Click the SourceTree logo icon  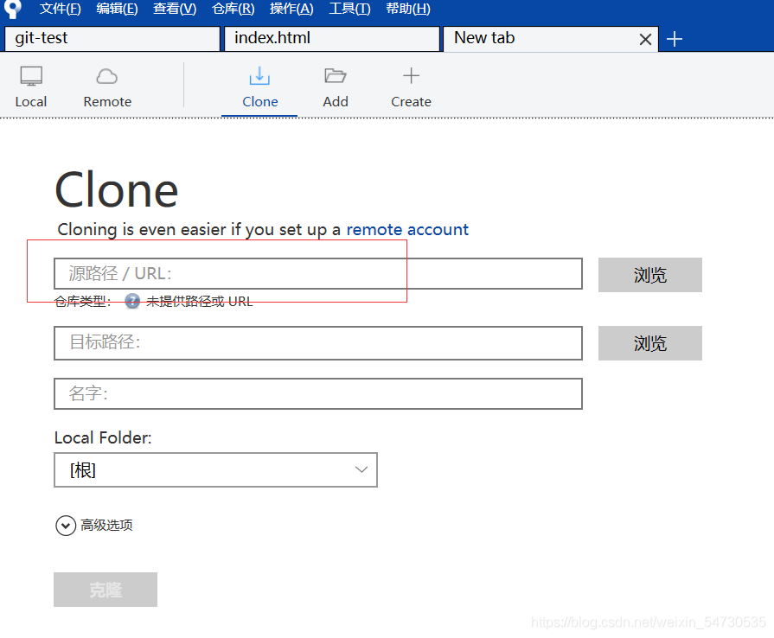tap(13, 9)
